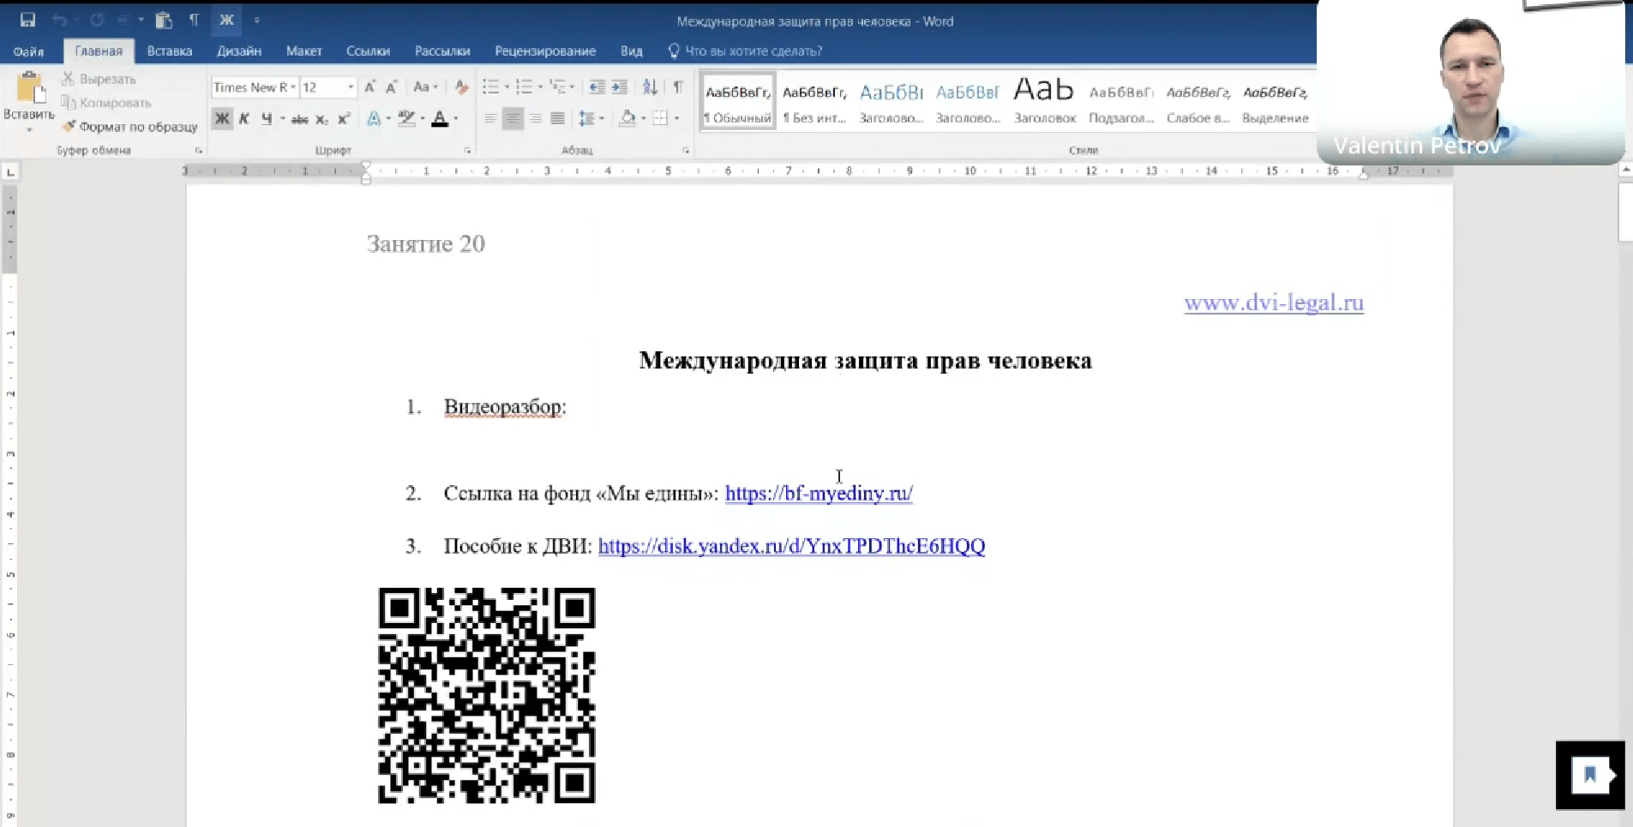Toggle italic with the К icon
Image resolution: width=1633 pixels, height=827 pixels.
tap(244, 118)
